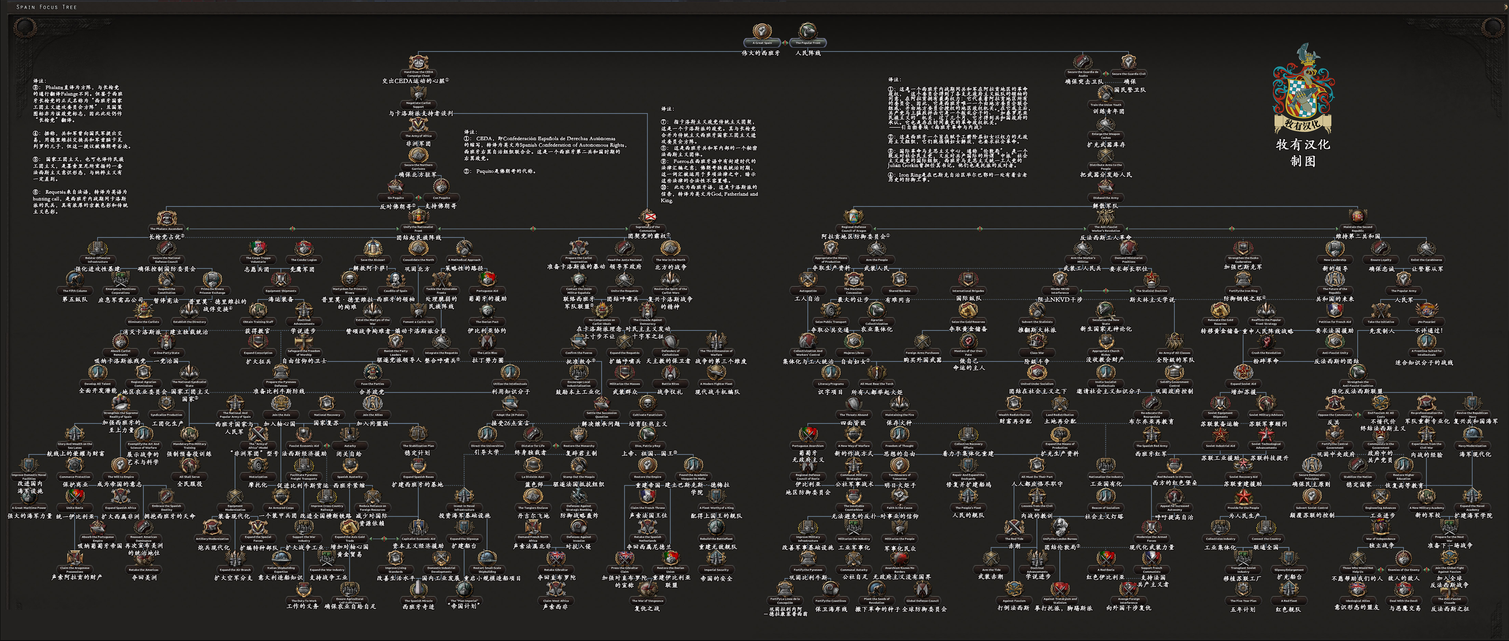Select Secure the Guardia Civil focus
The width and height of the screenshot is (1509, 641).
pos(1128,66)
